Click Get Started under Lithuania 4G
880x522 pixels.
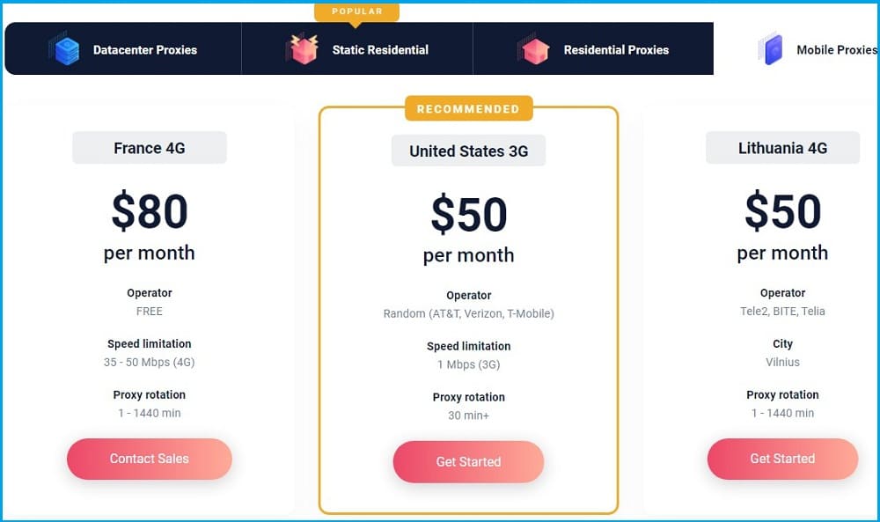click(x=782, y=459)
